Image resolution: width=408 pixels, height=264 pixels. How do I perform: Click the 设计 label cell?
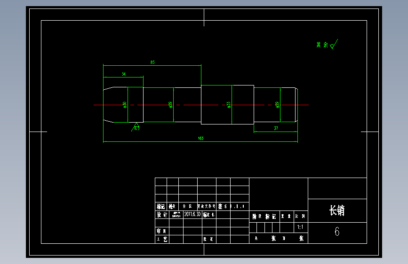click(162, 215)
